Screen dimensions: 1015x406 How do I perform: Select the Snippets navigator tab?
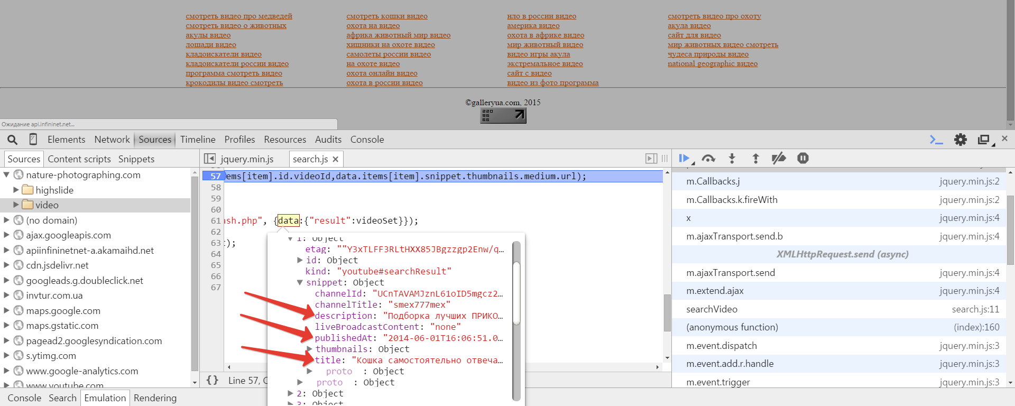click(136, 159)
